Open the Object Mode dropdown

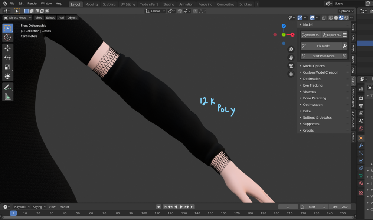point(17,18)
